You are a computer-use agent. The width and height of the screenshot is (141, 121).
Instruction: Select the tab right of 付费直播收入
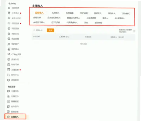pyautogui.click(x=86, y=22)
